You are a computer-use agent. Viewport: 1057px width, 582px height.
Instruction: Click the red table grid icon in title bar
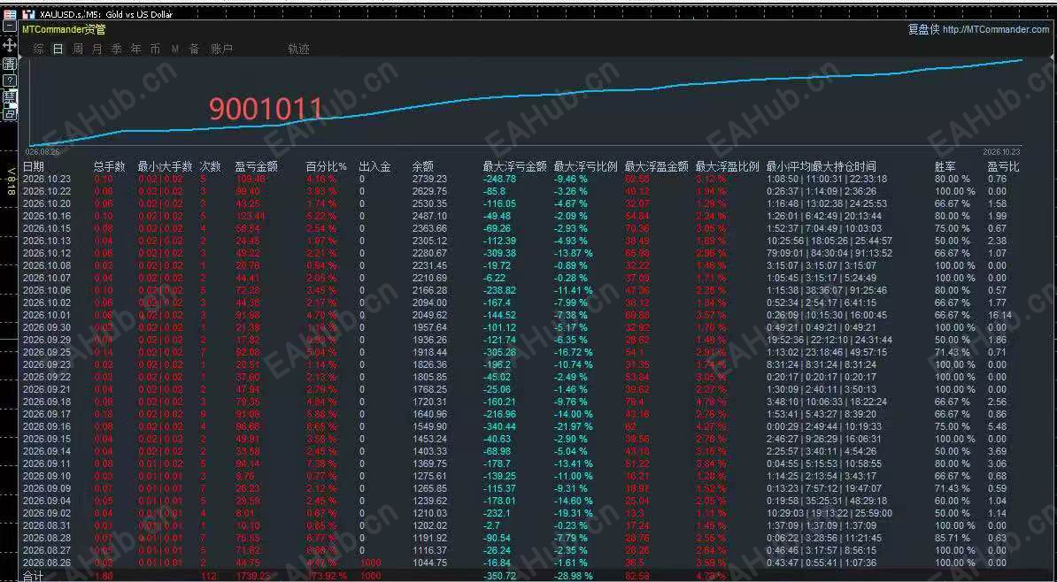(x=10, y=13)
